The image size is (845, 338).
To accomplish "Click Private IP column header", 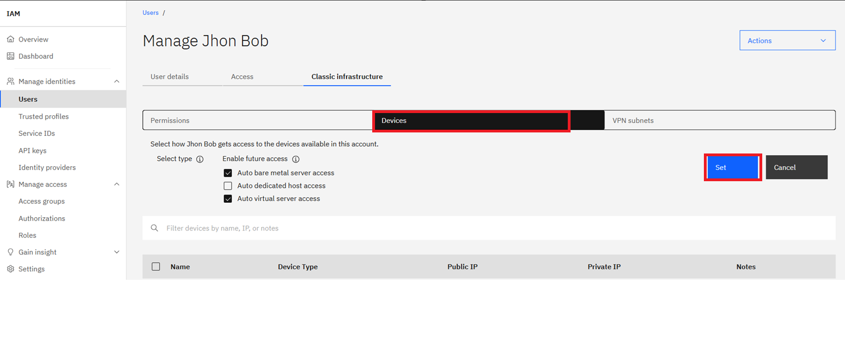I will click(604, 267).
